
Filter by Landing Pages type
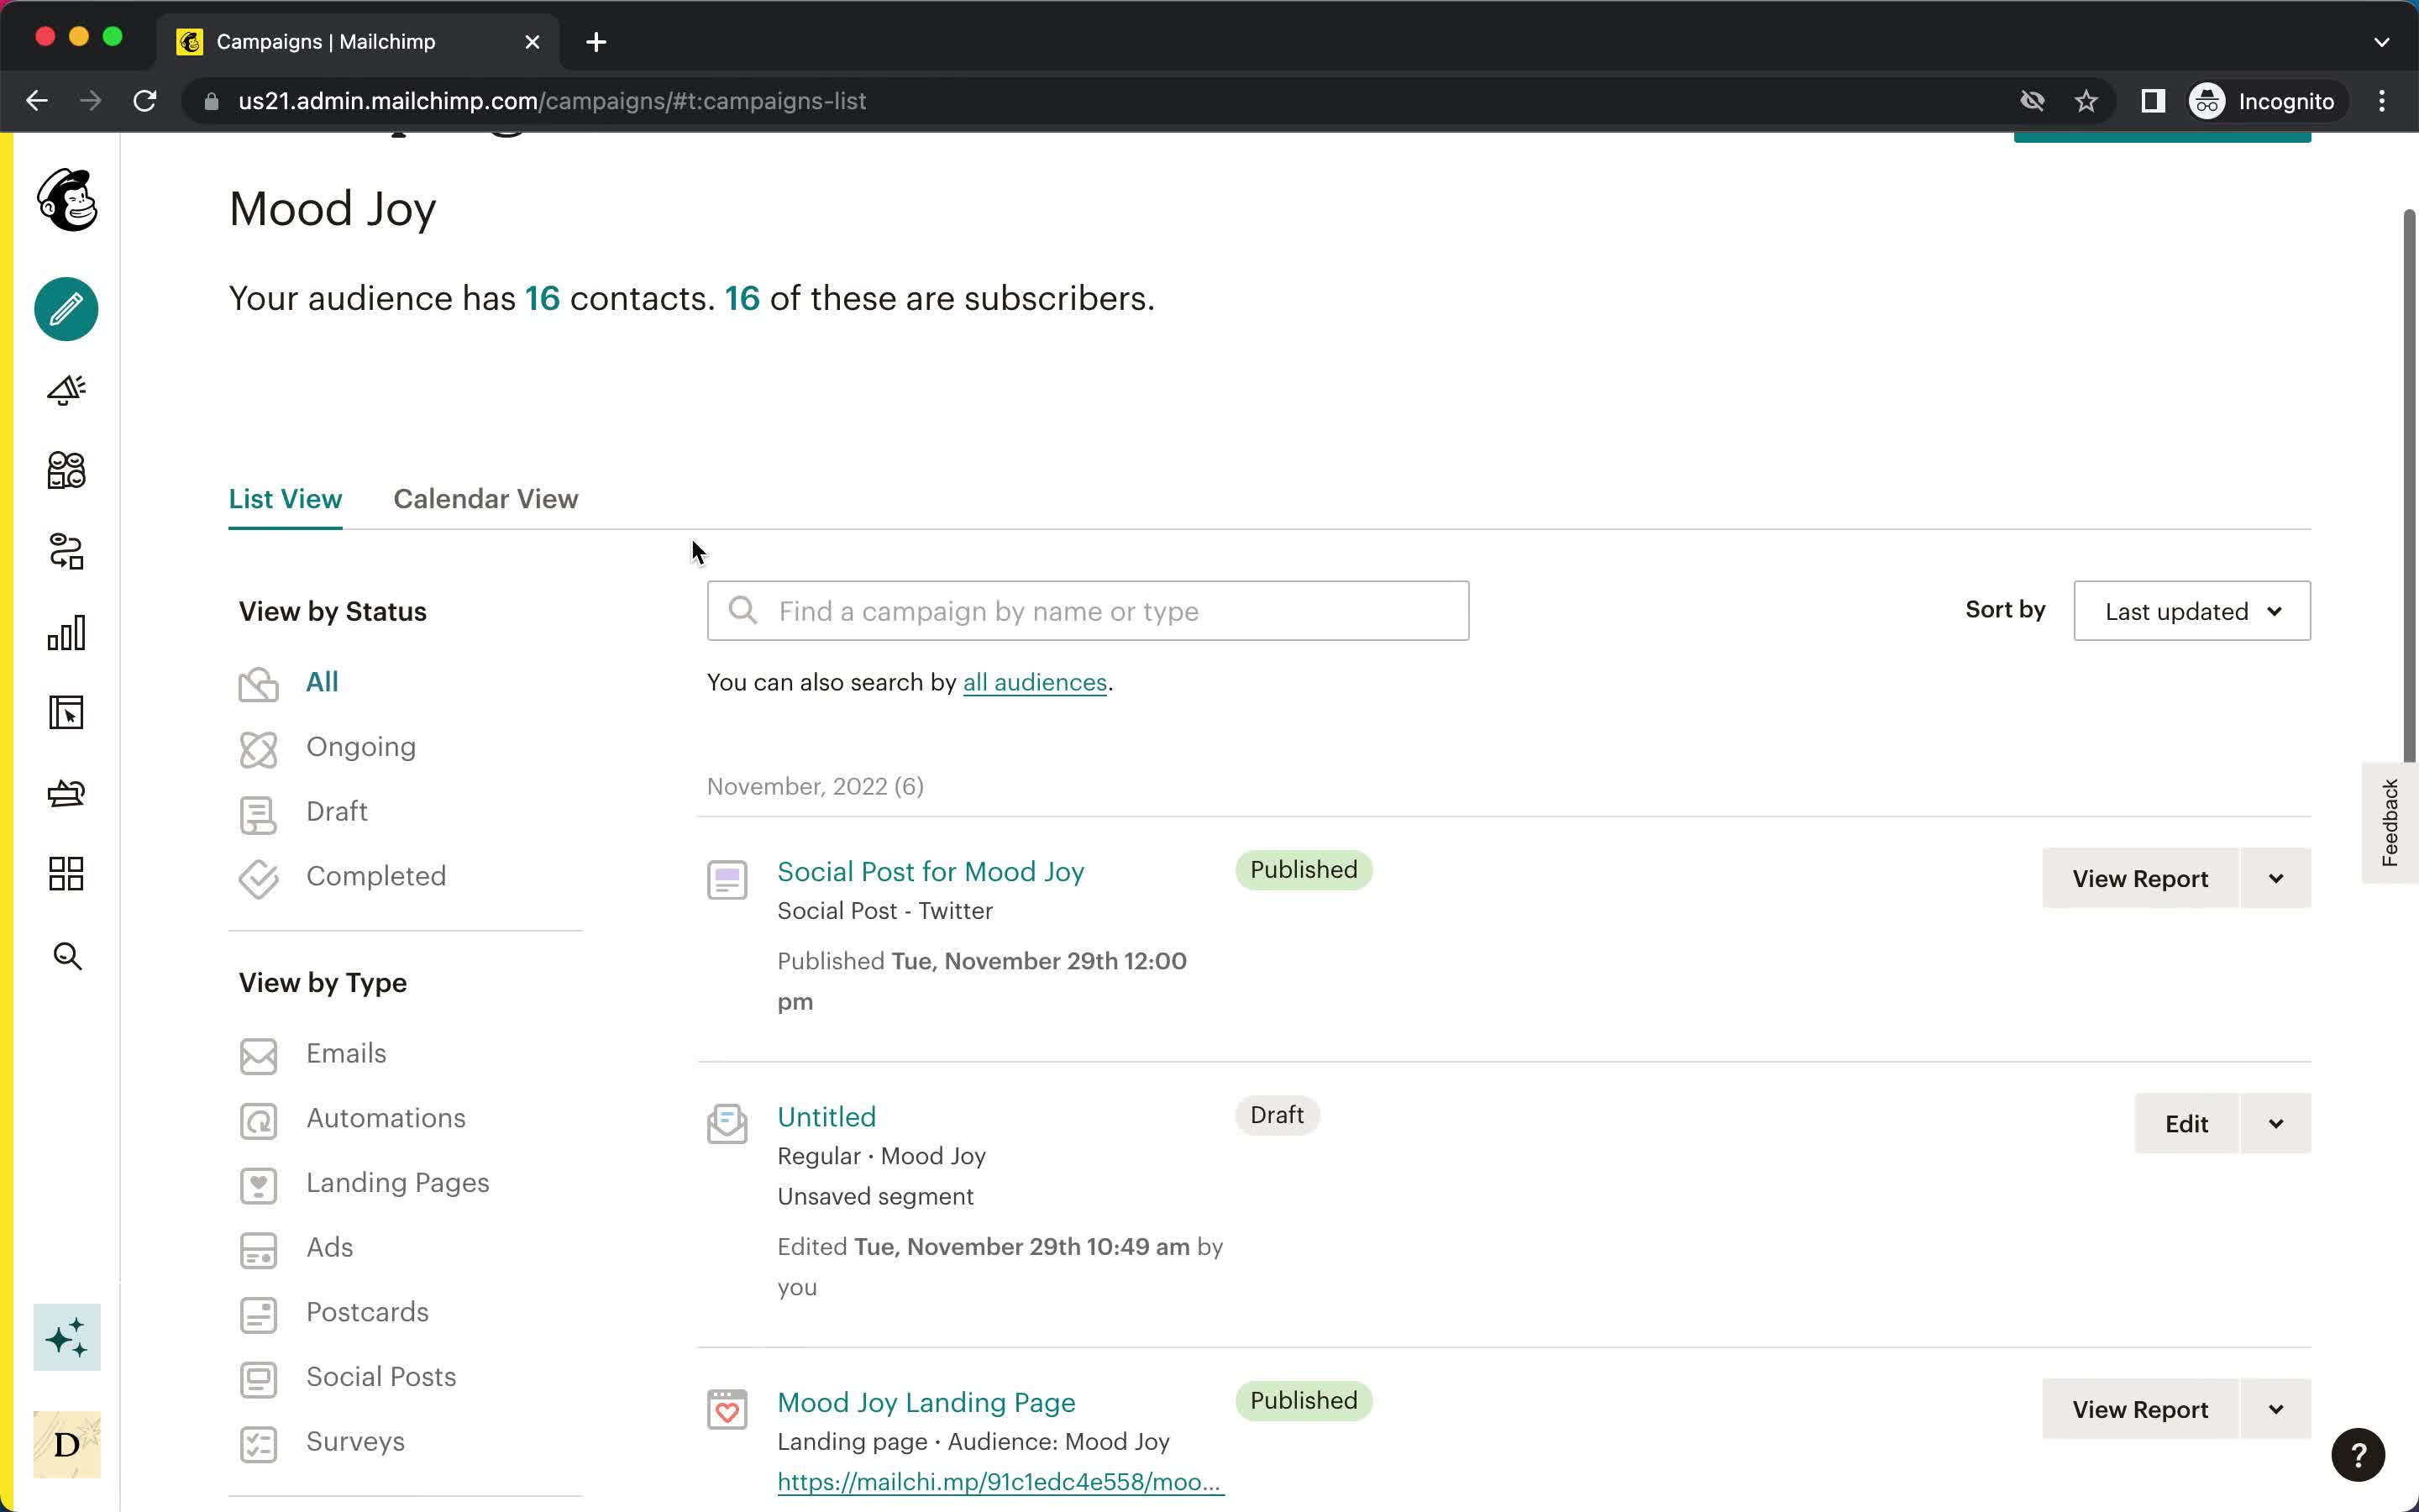[398, 1183]
